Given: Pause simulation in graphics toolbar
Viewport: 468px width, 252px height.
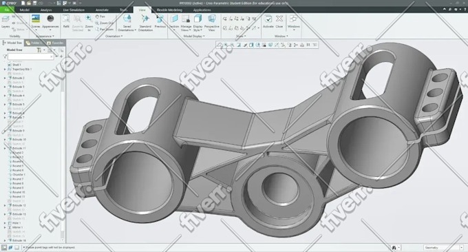Looking at the screenshot, I should 308,45.
